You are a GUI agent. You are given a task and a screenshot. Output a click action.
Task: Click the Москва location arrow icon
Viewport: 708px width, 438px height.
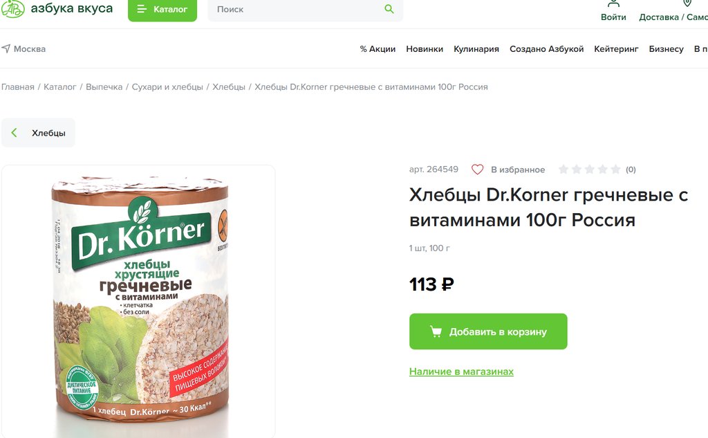click(6, 49)
